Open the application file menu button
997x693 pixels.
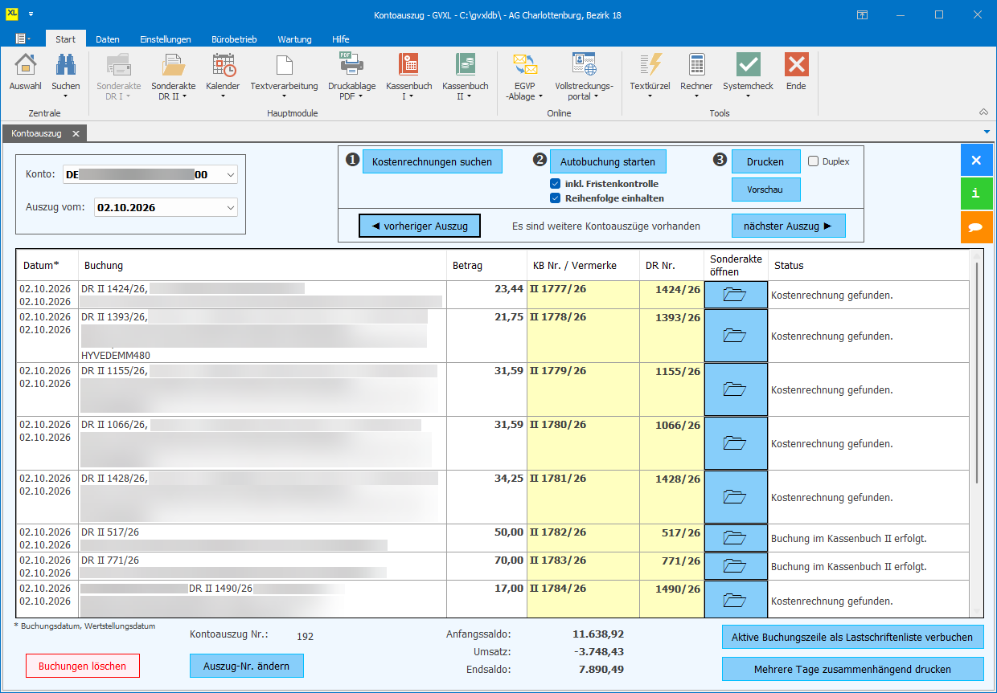pos(23,39)
